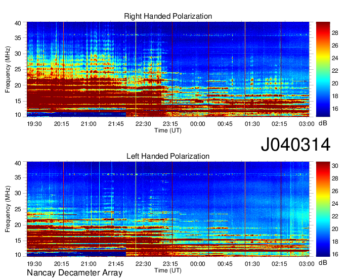Click the 03:00 tick label under the top plot
344x279 pixels.
pyautogui.click(x=307, y=124)
